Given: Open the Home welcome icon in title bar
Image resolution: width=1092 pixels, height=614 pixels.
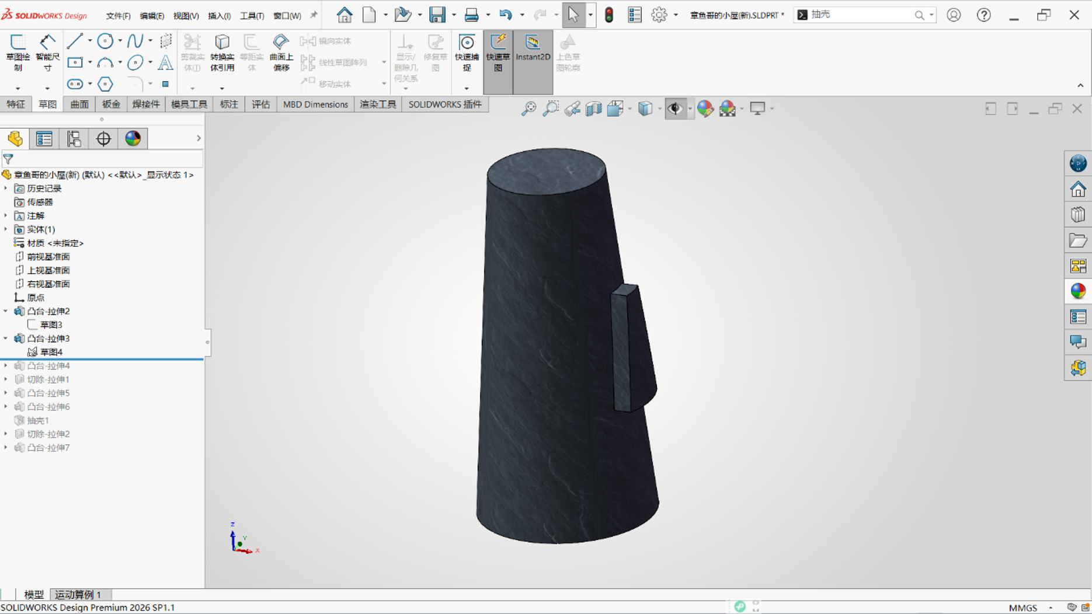Looking at the screenshot, I should [x=345, y=15].
